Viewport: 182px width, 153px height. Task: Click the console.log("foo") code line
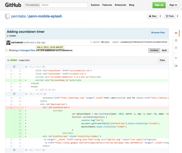pos(92,120)
